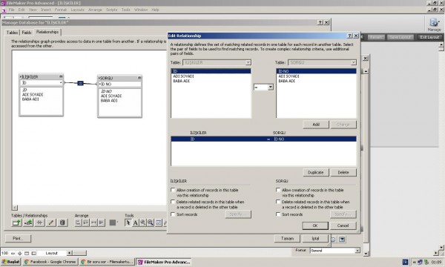Click the Print button
The height and width of the screenshot is (267, 445).
click(x=18, y=238)
